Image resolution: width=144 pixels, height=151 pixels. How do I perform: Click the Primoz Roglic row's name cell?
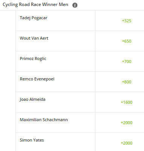55,62
